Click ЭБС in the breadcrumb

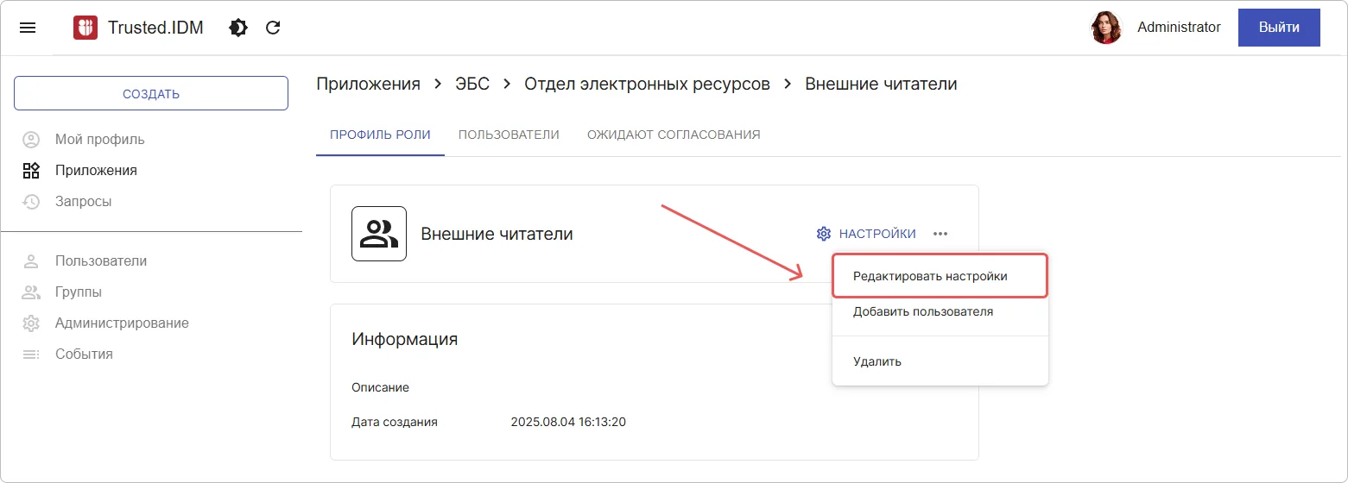click(472, 84)
